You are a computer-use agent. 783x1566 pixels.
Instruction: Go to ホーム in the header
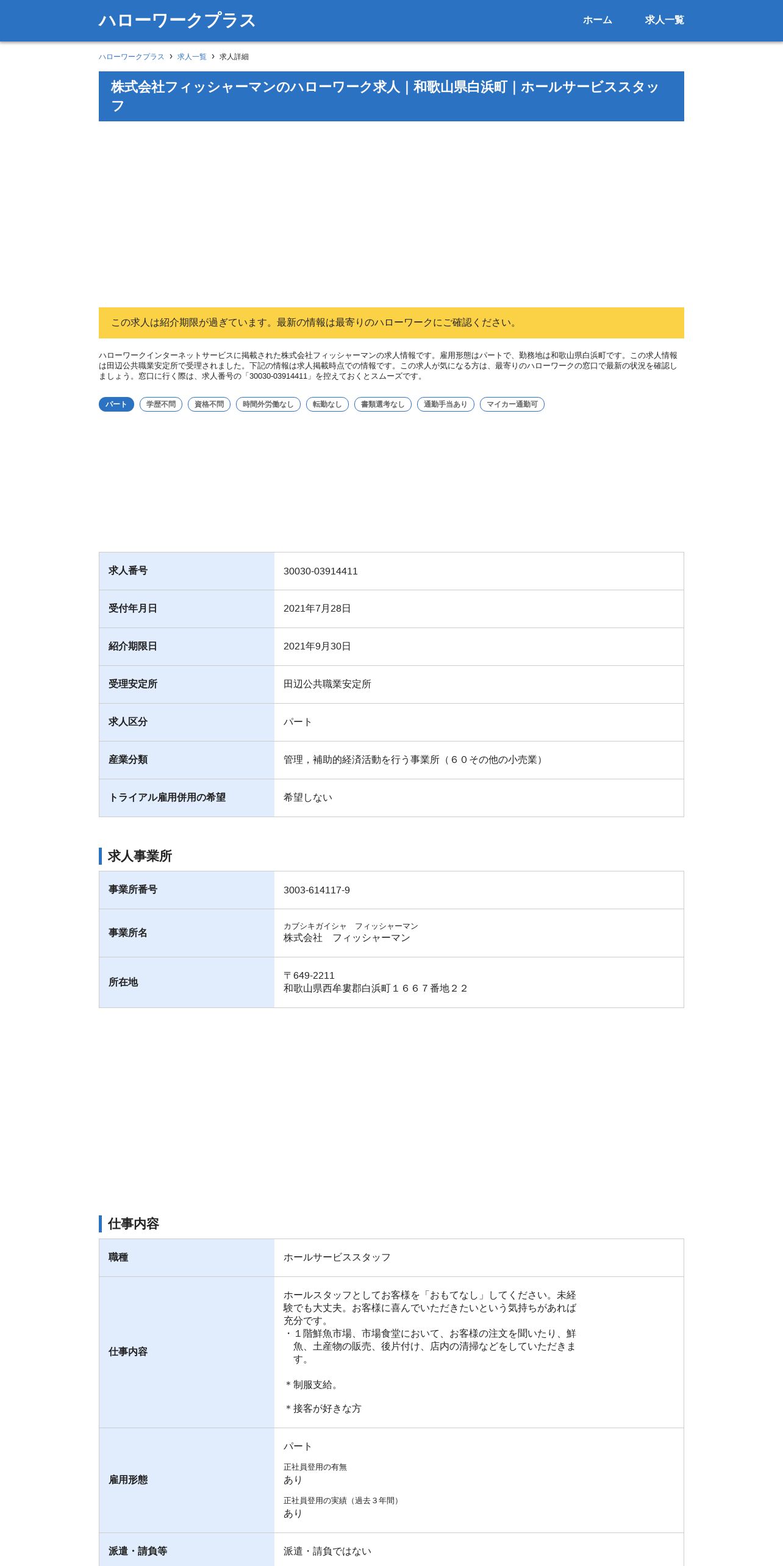coord(597,20)
